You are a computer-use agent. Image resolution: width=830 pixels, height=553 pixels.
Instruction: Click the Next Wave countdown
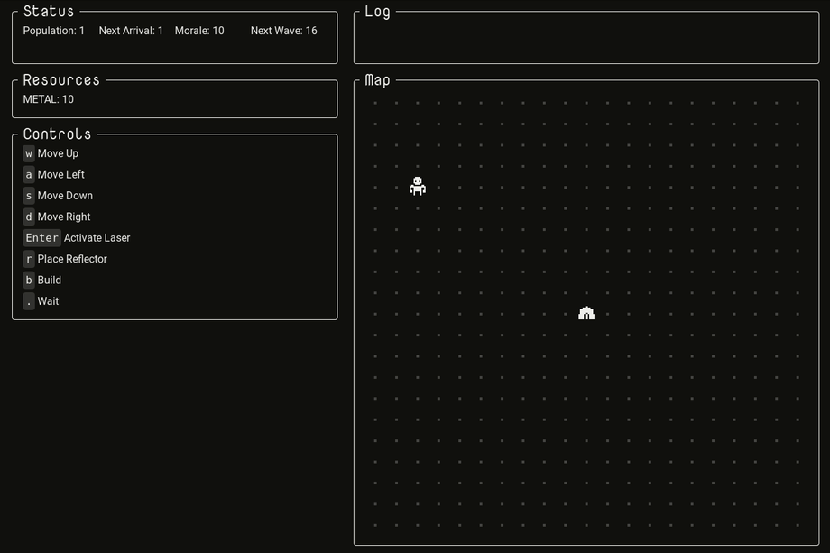pos(283,31)
